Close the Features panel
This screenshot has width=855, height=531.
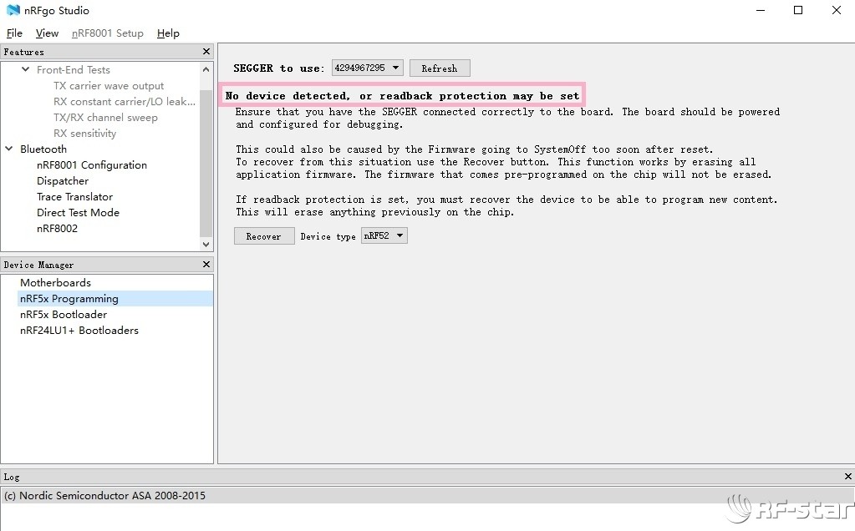pos(206,52)
